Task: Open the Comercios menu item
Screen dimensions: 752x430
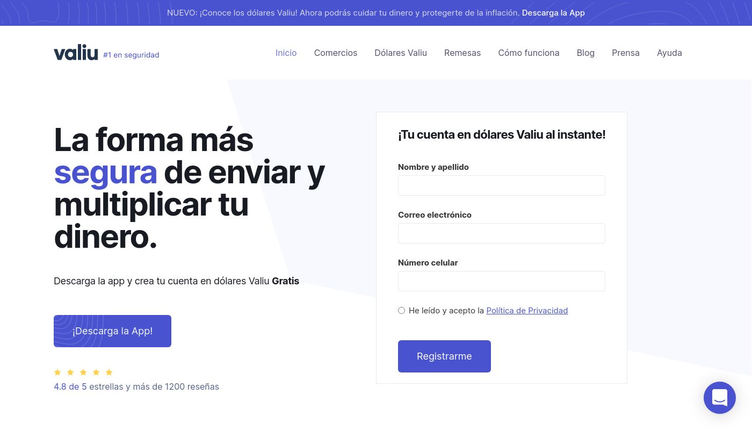Action: tap(336, 53)
